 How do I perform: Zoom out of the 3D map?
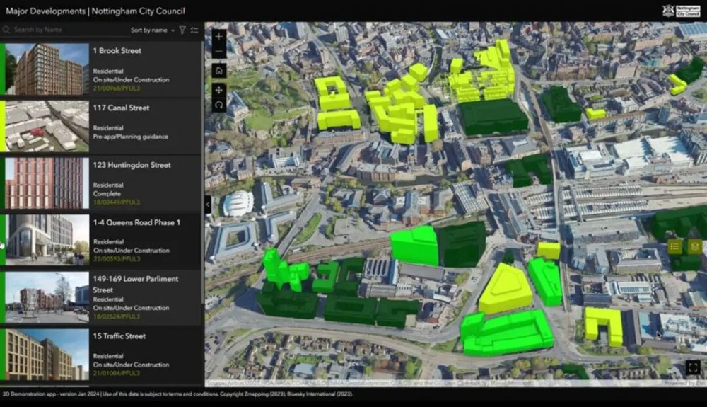(218, 52)
